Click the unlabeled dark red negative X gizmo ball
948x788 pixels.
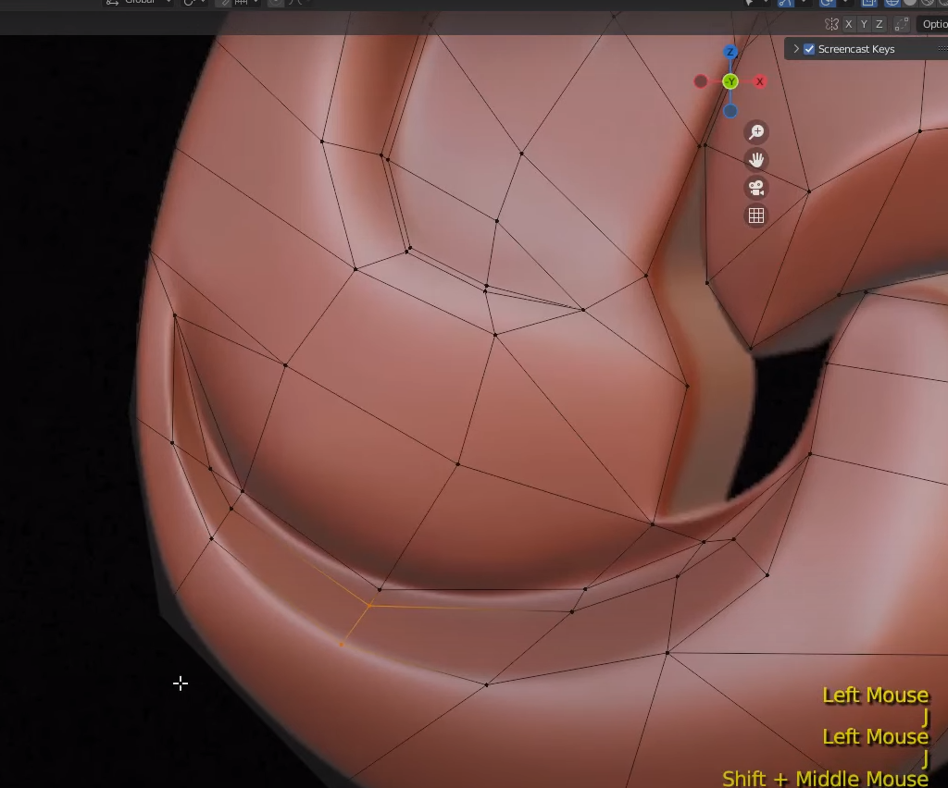pos(701,81)
